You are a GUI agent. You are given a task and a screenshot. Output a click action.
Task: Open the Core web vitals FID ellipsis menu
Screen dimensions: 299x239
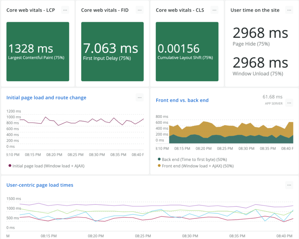tap(139, 10)
